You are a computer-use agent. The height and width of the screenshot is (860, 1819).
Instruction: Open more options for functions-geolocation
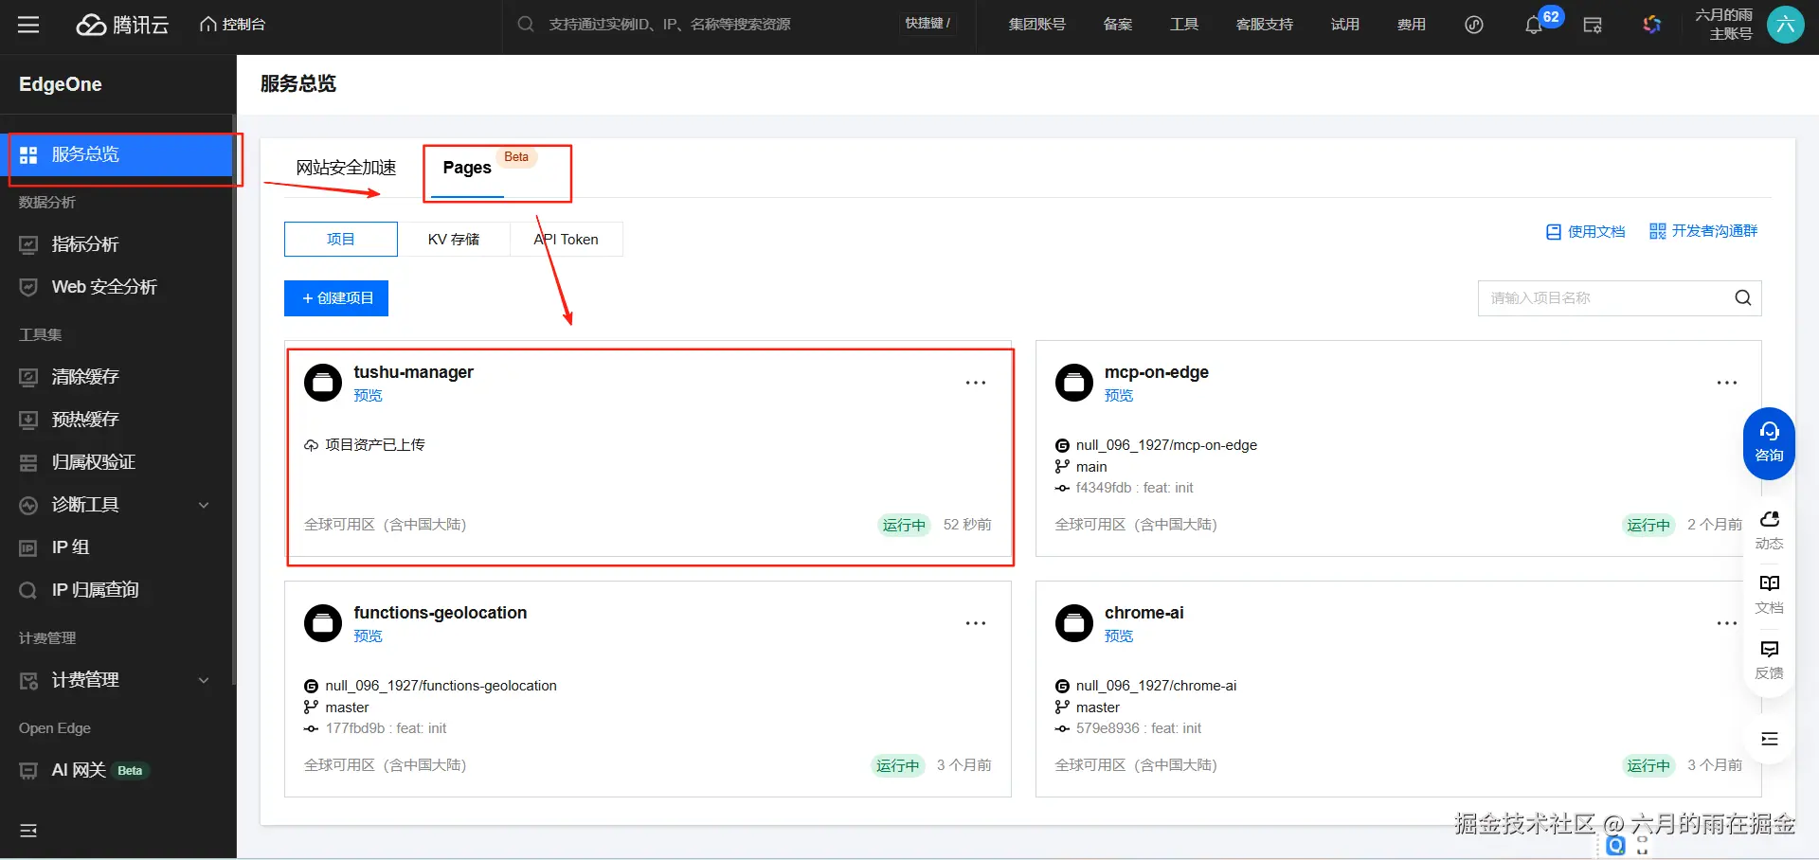coord(976,623)
